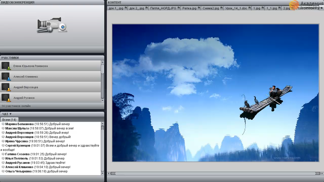324x182 pixels.
Task: Click the ВИДЕОКОНФЕРЕНЦИЯ panel title
Action: click(x=18, y=2)
